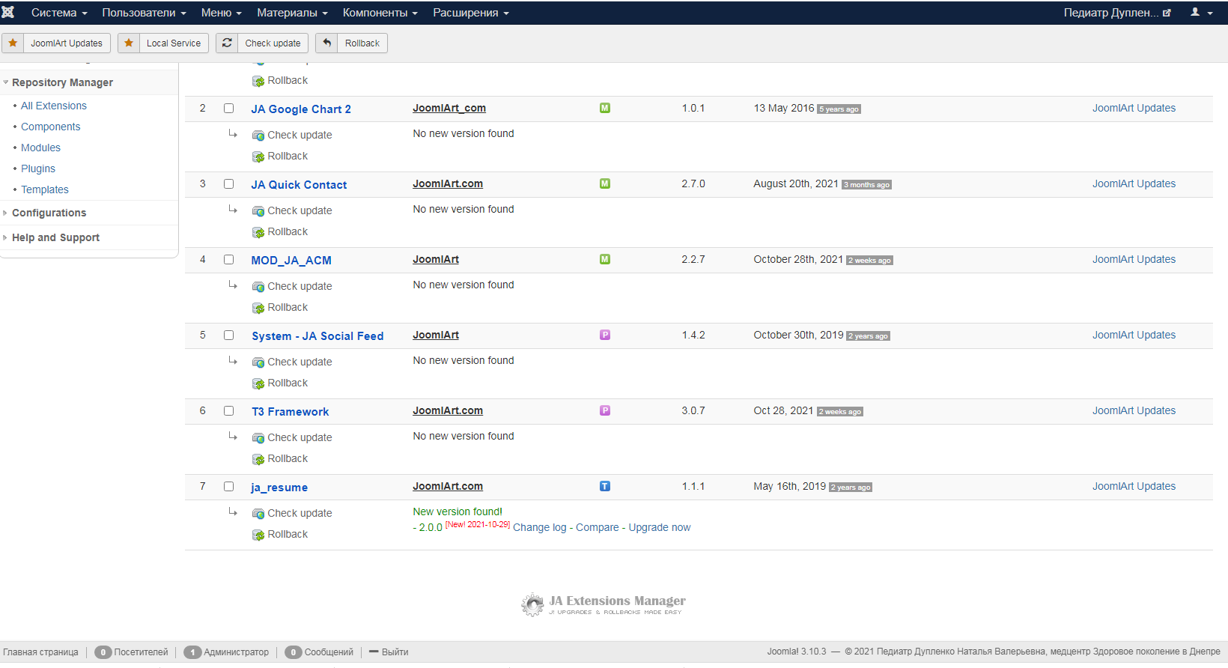Viewport: 1228px width, 668px height.
Task: Click the Rollback arrow icon in toolbar
Action: 326,43
